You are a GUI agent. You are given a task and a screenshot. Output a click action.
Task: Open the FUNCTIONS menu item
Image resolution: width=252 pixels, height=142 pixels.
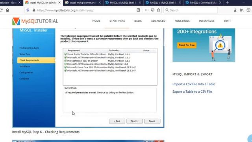click(182, 21)
